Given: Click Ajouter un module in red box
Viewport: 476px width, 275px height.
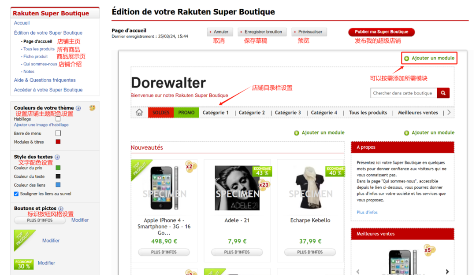Looking at the screenshot, I should [429, 58].
